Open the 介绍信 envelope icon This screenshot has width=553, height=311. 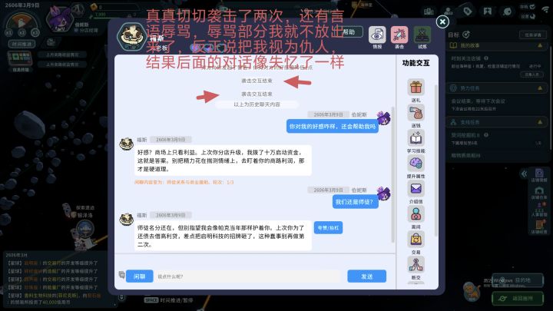pyautogui.click(x=416, y=189)
